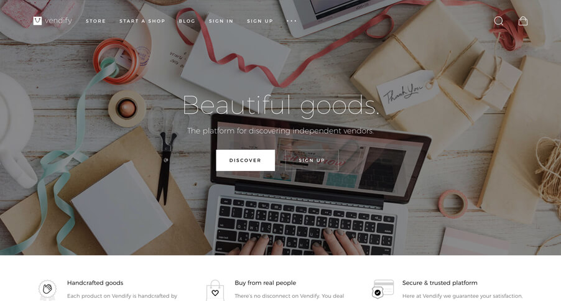Click the Secure & trusted platform heading
Screen dimensions: 561x301
coord(440,283)
